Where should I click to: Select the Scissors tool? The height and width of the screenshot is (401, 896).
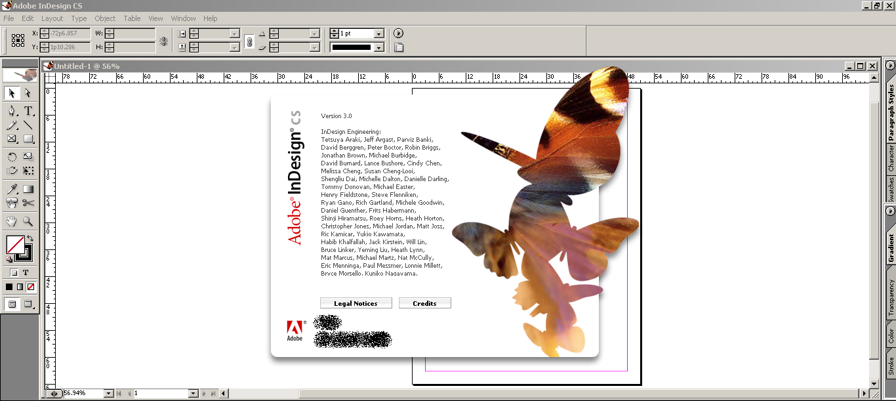[x=28, y=203]
